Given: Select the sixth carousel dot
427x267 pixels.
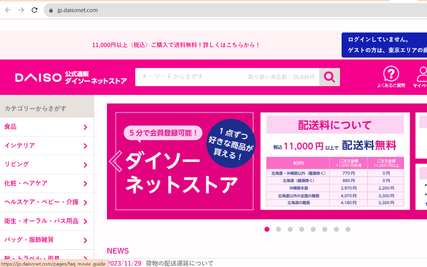Looking at the screenshot, I should (325, 229).
